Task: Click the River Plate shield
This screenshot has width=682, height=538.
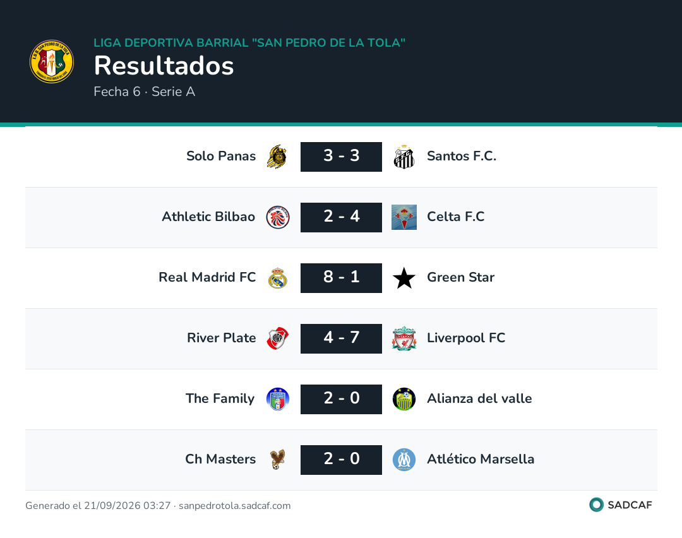Action: pyautogui.click(x=277, y=338)
